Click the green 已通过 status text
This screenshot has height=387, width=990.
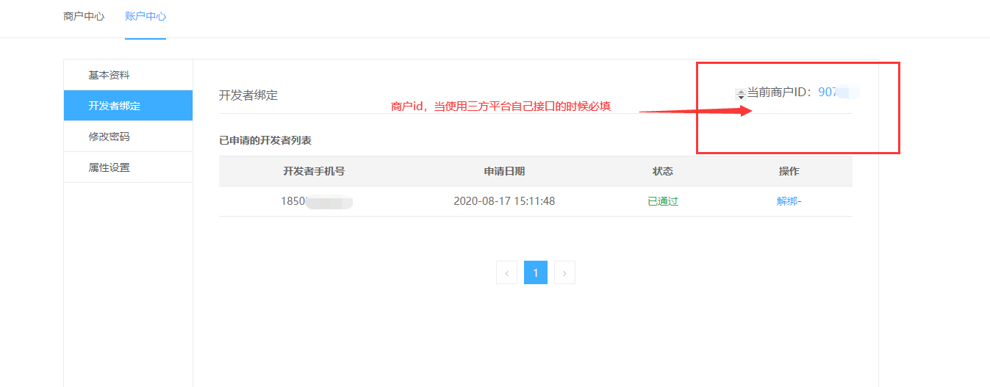pyautogui.click(x=662, y=201)
